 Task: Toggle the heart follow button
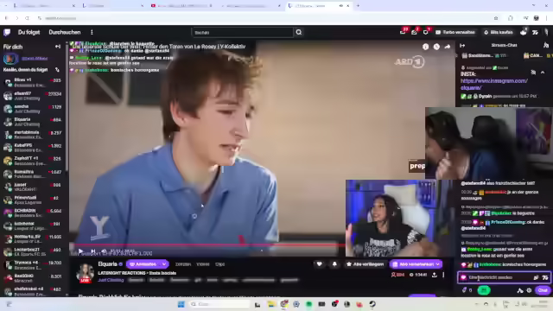[319, 264]
